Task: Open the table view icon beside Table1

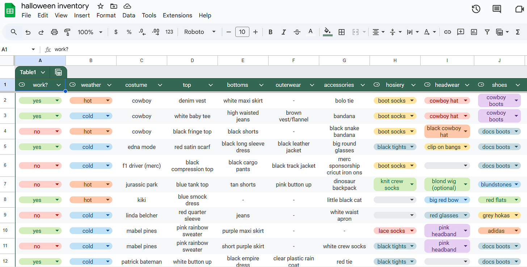Action: click(58, 72)
